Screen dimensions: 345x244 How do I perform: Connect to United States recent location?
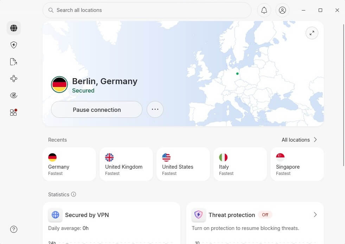point(183,164)
